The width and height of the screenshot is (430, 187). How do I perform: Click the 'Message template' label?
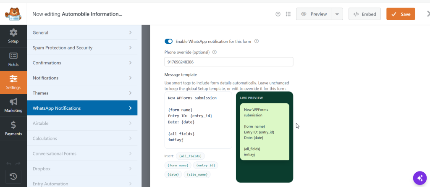click(x=181, y=75)
